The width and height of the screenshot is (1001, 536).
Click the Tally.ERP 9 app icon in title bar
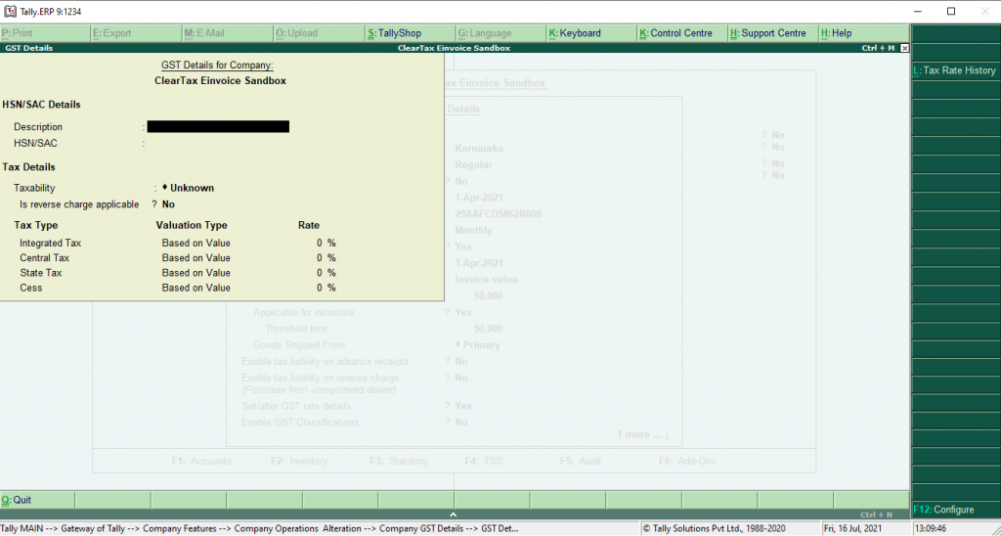10,12
